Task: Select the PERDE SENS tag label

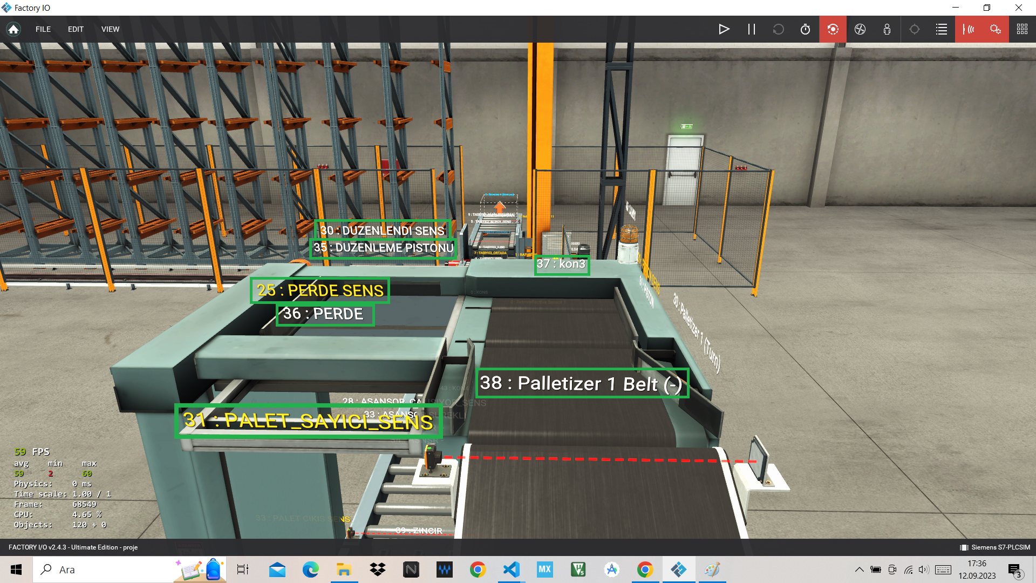Action: click(x=320, y=290)
